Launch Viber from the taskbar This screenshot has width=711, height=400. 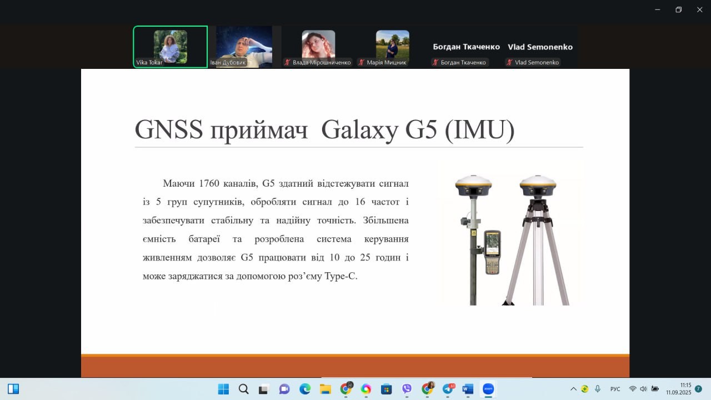[407, 389]
